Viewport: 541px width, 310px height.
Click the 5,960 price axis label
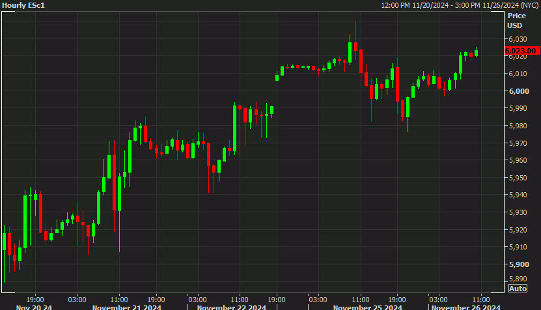point(518,160)
